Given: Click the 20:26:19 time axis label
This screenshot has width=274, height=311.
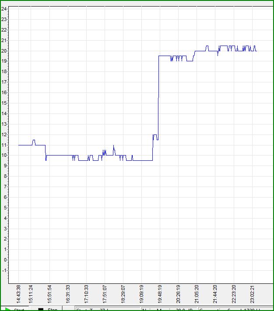Looking at the screenshot, I should (x=178, y=294).
